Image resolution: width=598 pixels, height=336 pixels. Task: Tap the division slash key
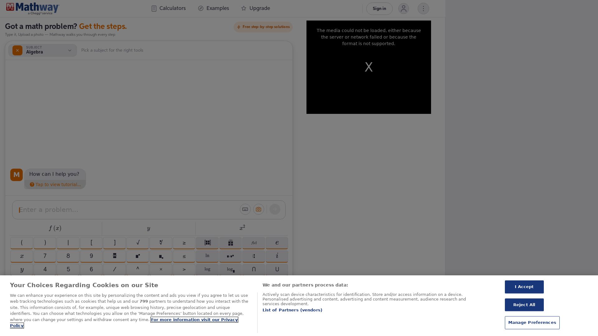click(x=114, y=269)
